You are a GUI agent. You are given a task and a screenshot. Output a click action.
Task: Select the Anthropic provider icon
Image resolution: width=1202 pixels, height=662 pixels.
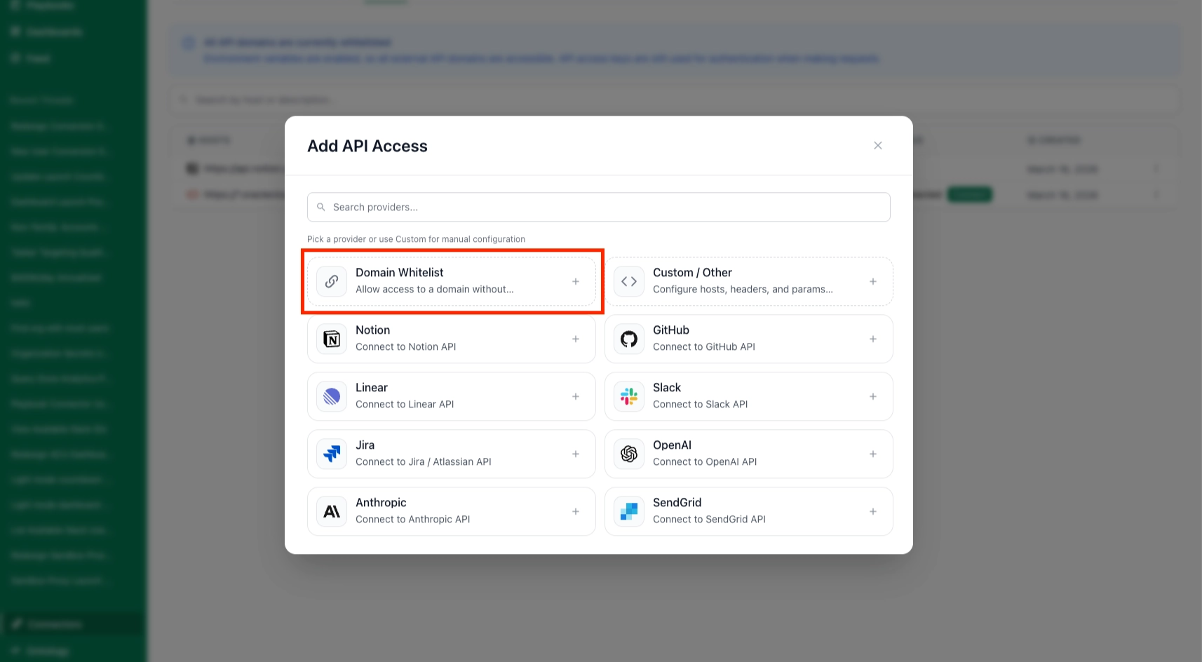330,511
